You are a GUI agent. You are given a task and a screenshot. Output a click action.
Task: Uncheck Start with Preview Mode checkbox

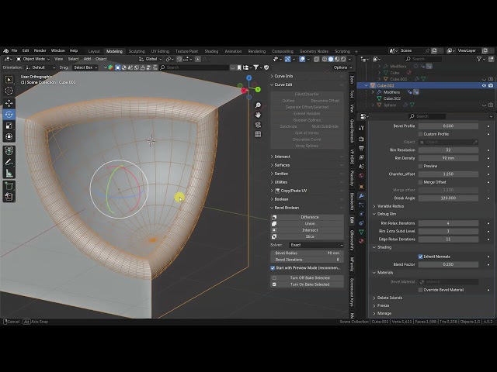click(x=273, y=268)
